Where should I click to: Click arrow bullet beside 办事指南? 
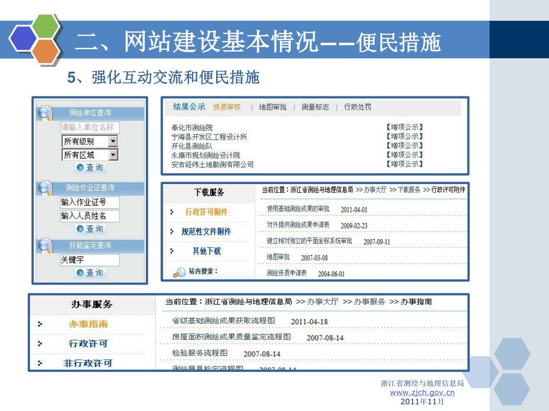[40, 324]
